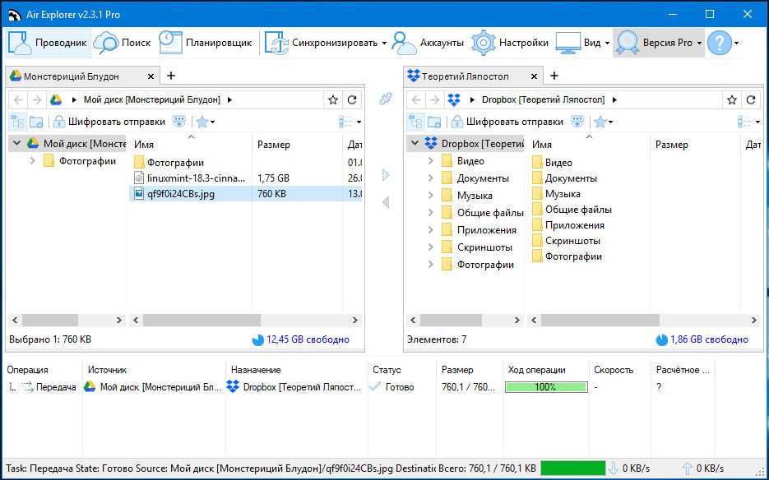Click the link-panes chain icon between the panes

point(385,99)
